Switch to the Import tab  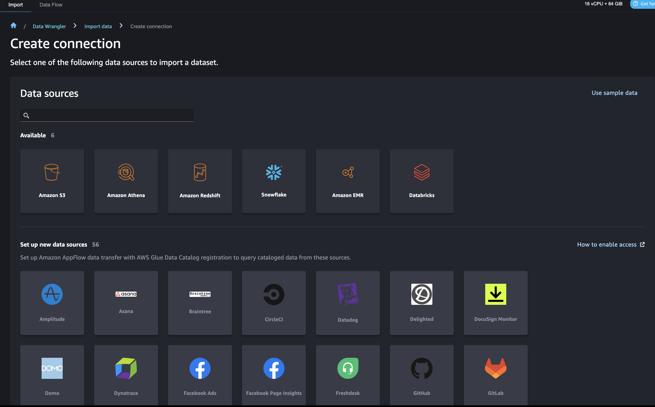coord(15,5)
